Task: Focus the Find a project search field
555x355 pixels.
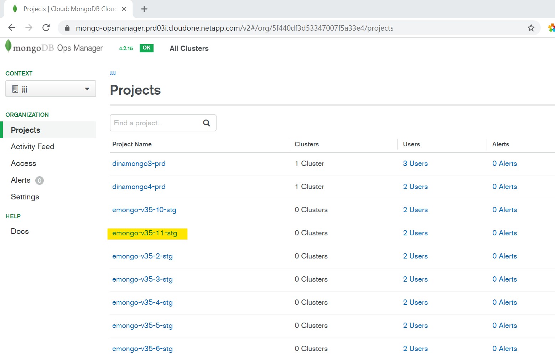Action: (156, 123)
